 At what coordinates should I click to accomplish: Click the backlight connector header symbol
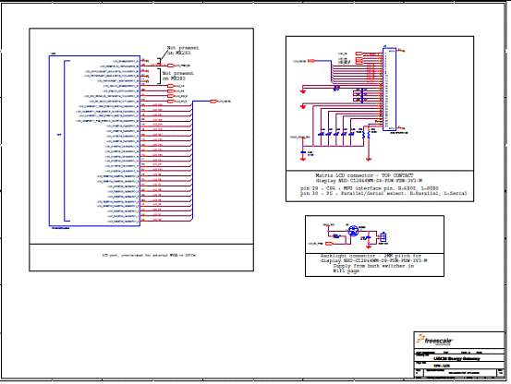[x=383, y=237]
